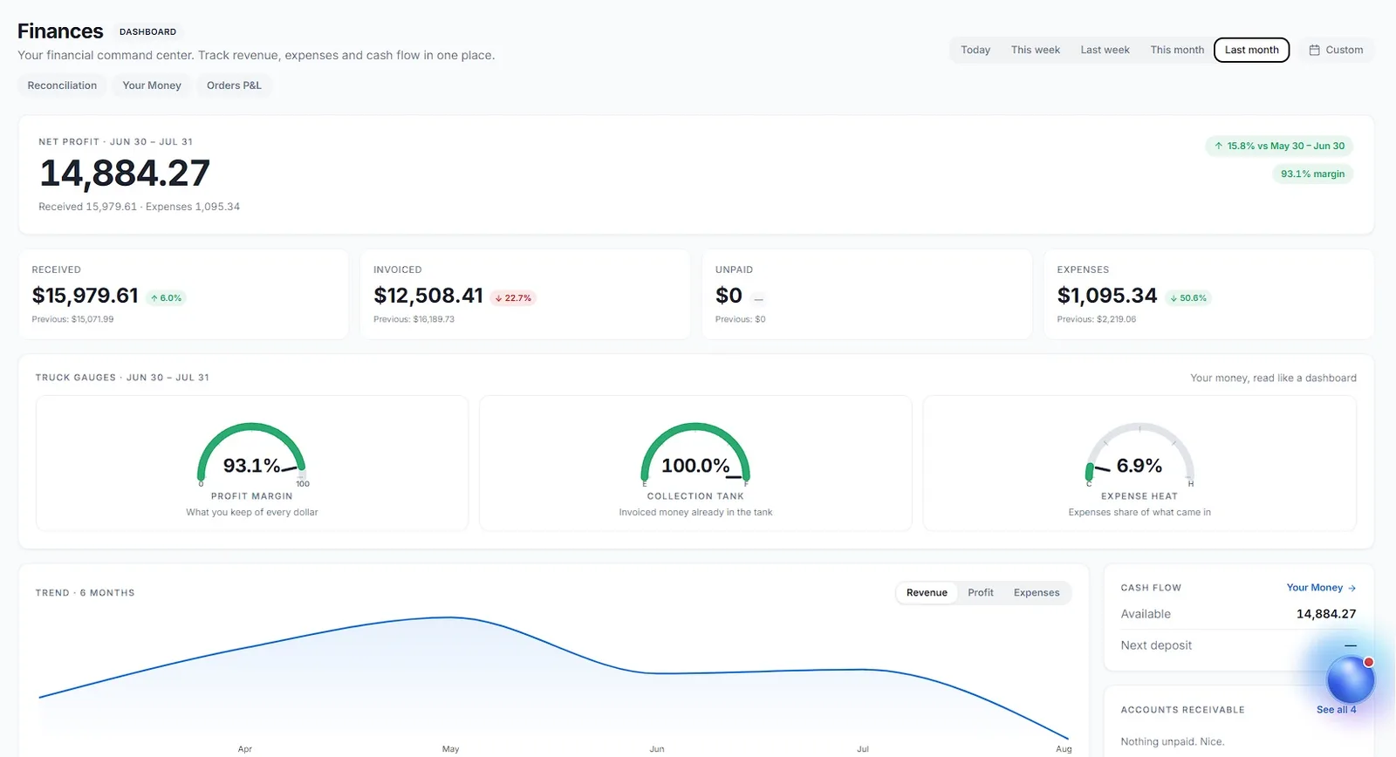Click See all 4 in Accounts Receivable

click(x=1336, y=710)
